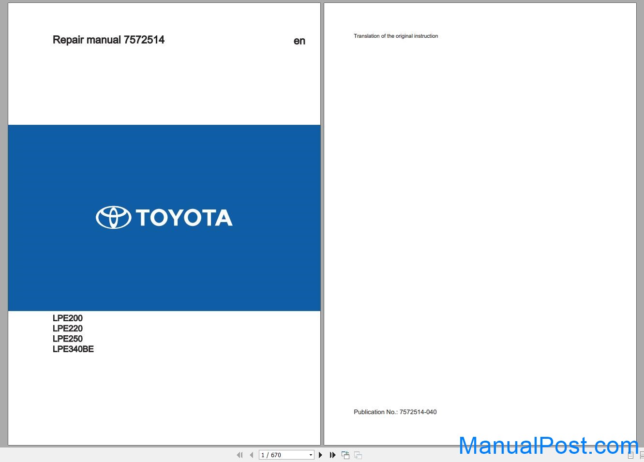644x462 pixels.
Task: Click the 'LPE340BE' model text
Action: 73,349
